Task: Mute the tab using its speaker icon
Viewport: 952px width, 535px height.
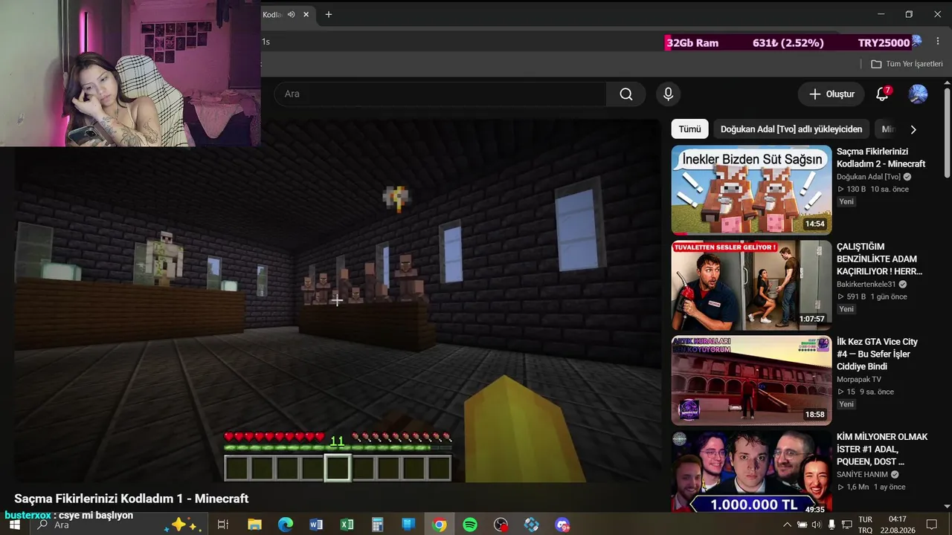Action: [292, 14]
